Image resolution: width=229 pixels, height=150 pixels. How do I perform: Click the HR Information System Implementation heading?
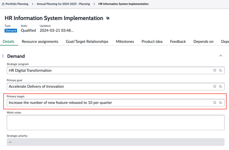pyautogui.click(x=54, y=18)
